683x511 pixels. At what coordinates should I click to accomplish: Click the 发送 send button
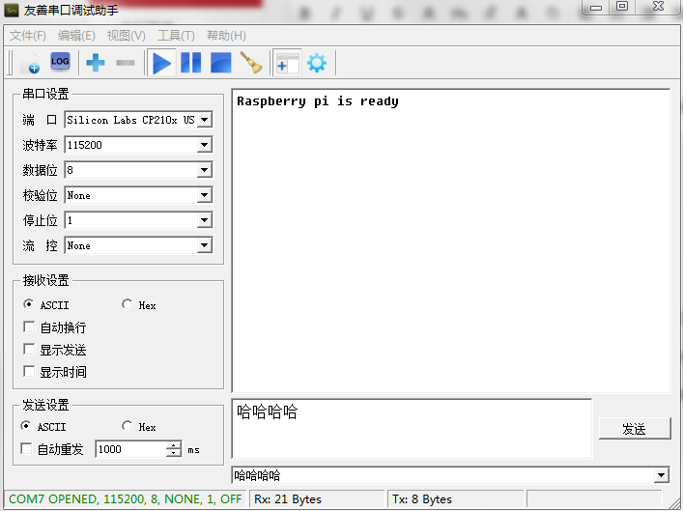click(634, 429)
